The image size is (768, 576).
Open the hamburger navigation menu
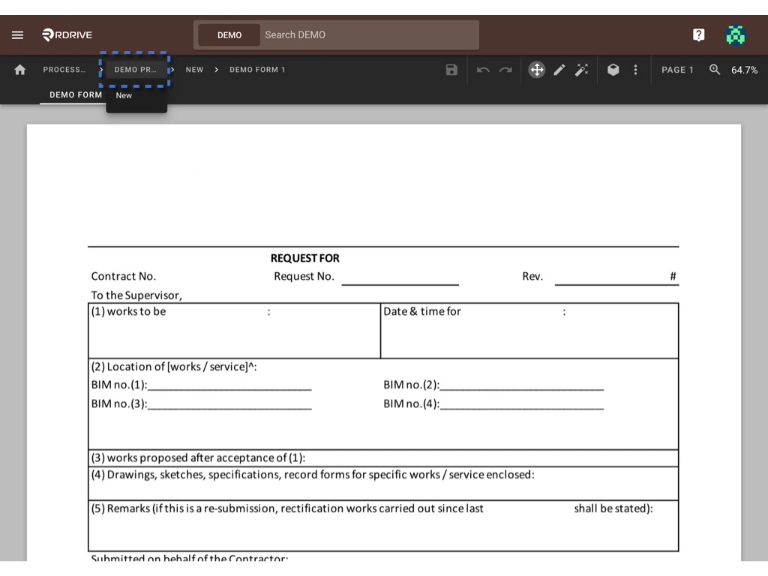(x=17, y=34)
